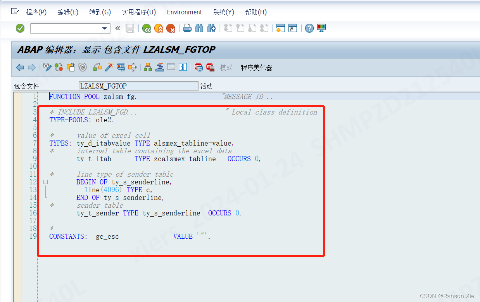
Task: Open Find using the binoculars icon
Action: 199,28
